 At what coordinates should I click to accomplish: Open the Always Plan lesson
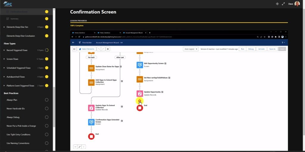tap(12, 100)
